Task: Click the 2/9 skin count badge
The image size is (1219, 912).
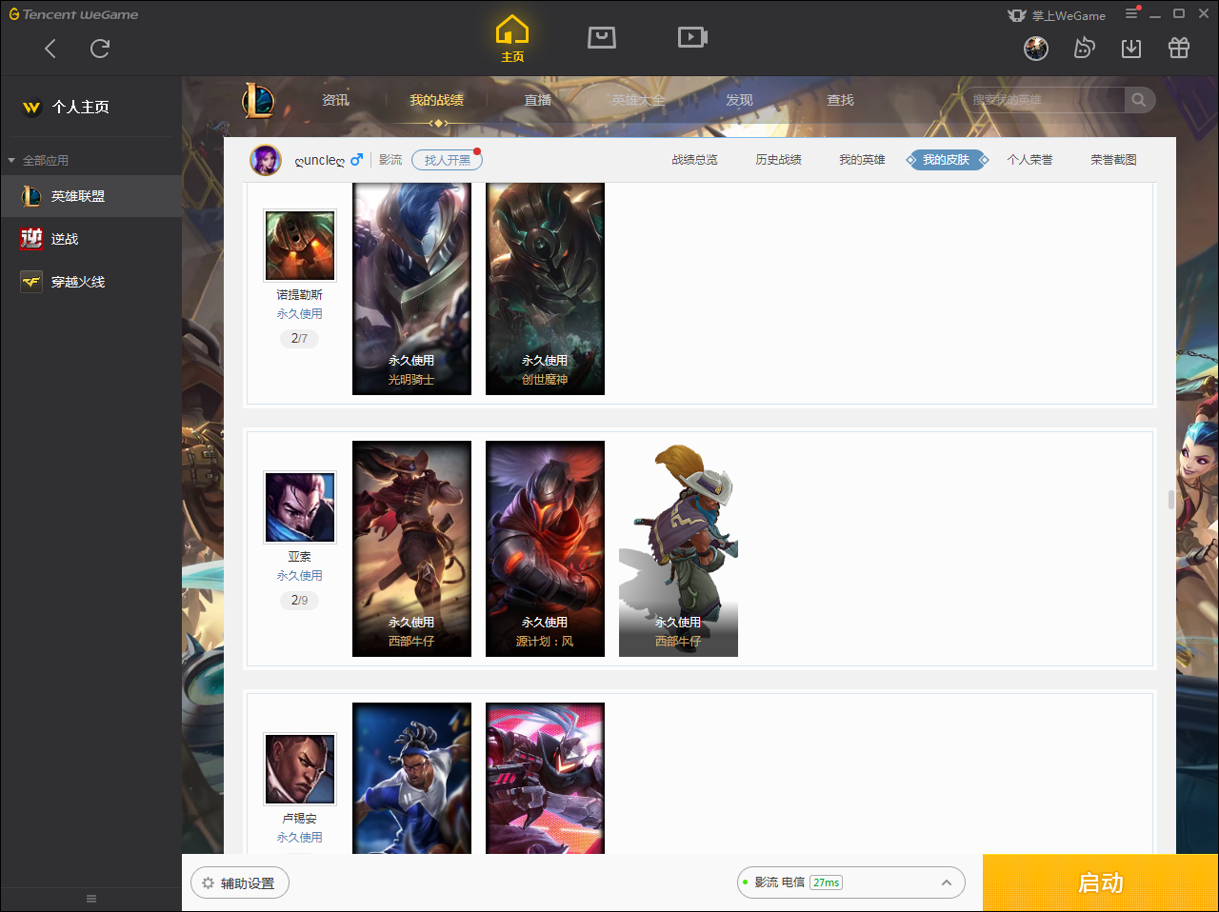Action: coord(299,600)
